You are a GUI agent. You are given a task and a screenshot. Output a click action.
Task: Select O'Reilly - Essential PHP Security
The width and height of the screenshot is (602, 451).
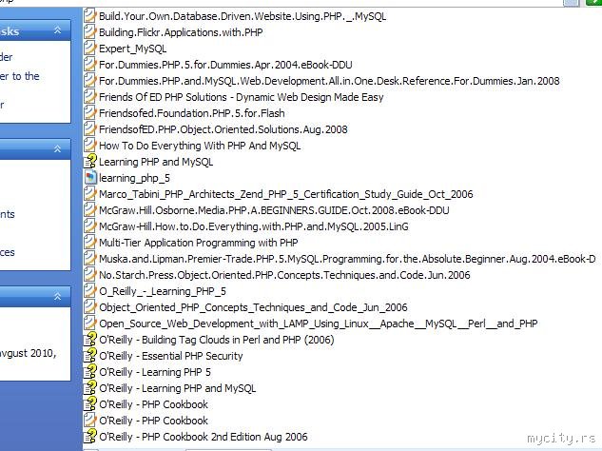pos(171,356)
